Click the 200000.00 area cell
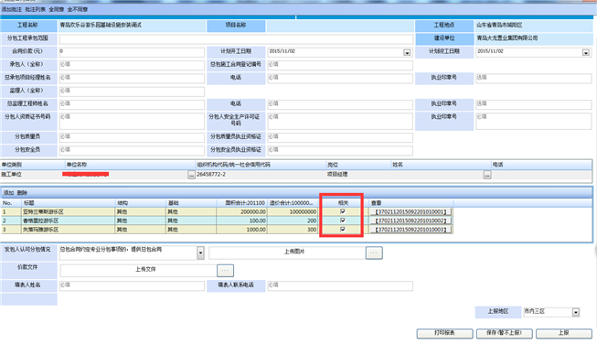The width and height of the screenshot is (597, 344). pyautogui.click(x=241, y=212)
